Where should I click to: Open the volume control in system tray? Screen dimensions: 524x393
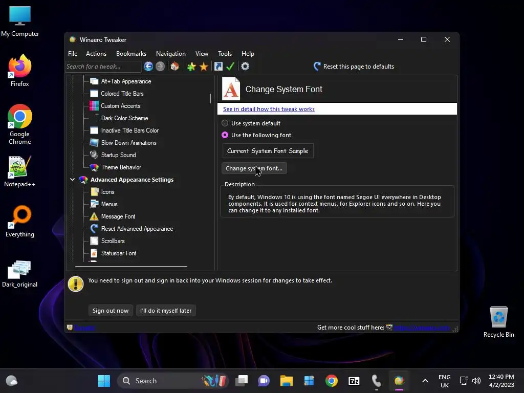pos(476,381)
